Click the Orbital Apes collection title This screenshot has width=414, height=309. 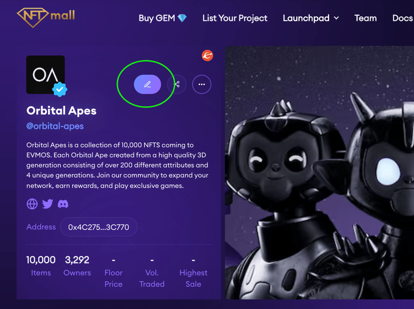point(61,111)
